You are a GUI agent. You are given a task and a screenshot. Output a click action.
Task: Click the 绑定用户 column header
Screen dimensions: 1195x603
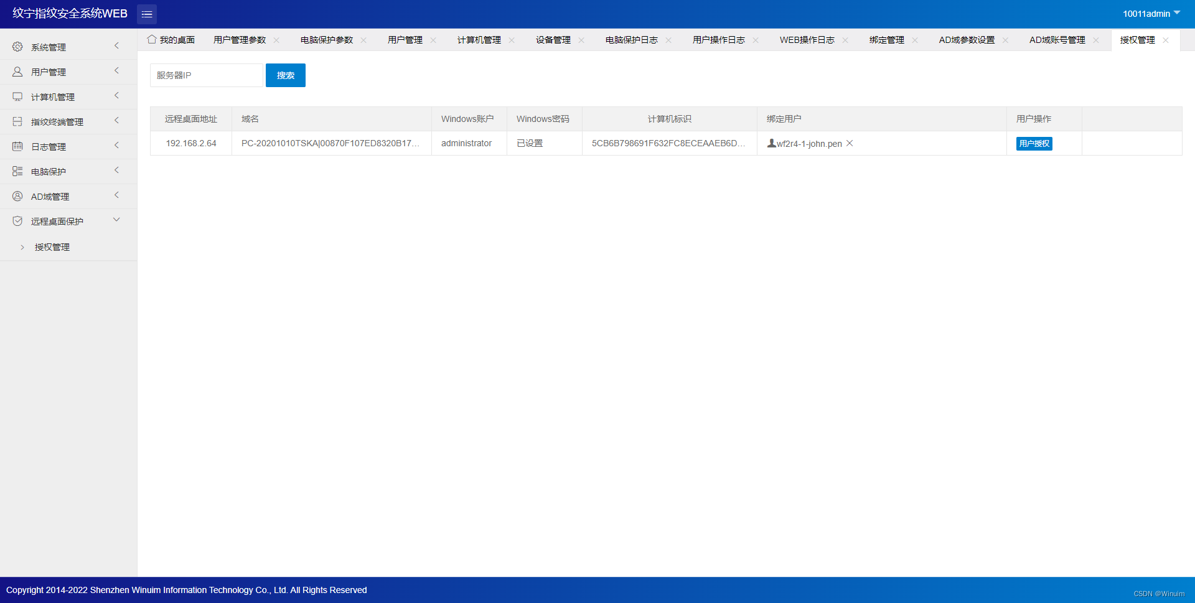(x=882, y=119)
